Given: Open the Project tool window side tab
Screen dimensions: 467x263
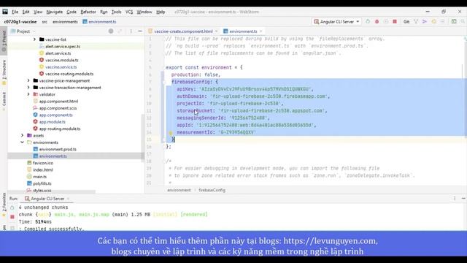Looking at the screenshot, I should [4, 41].
